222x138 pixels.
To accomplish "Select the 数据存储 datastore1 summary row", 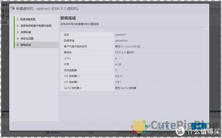I will tap(132, 41).
